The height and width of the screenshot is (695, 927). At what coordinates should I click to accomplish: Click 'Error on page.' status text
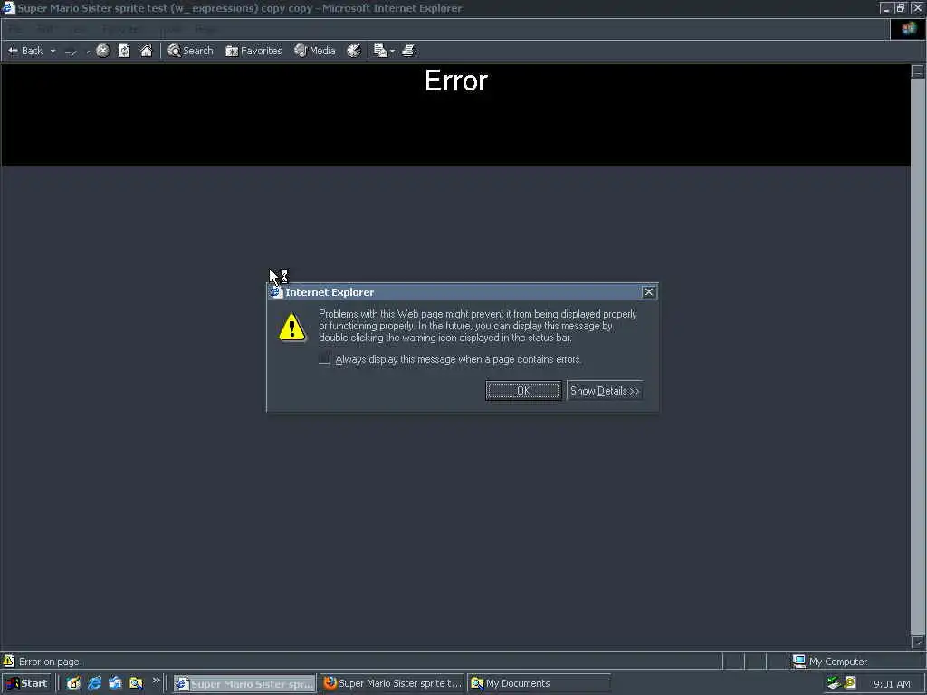(x=51, y=662)
